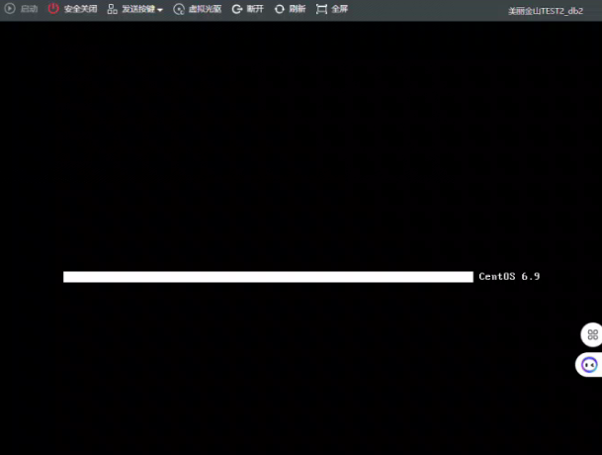
Task: Click the VM name "美丽金山TEST2_db2"
Action: pos(546,11)
